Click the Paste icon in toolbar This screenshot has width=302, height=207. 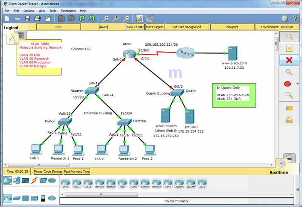click(x=71, y=18)
